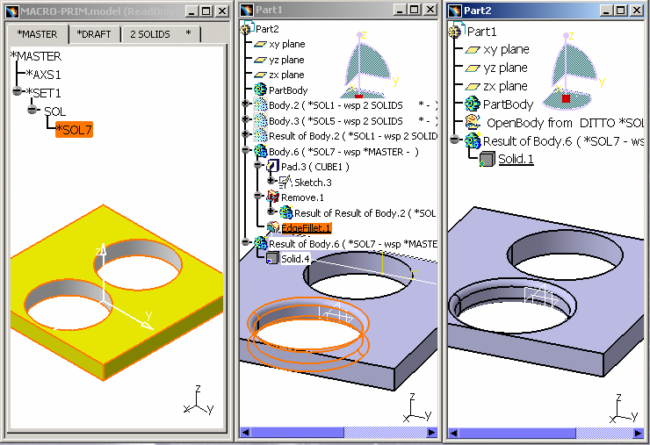
Task: Click the PartBody gear icon in Part1 window
Action: [261, 90]
